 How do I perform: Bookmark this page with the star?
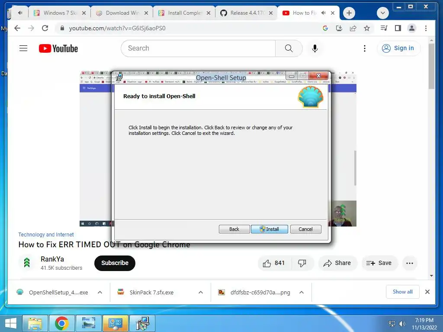(367, 28)
